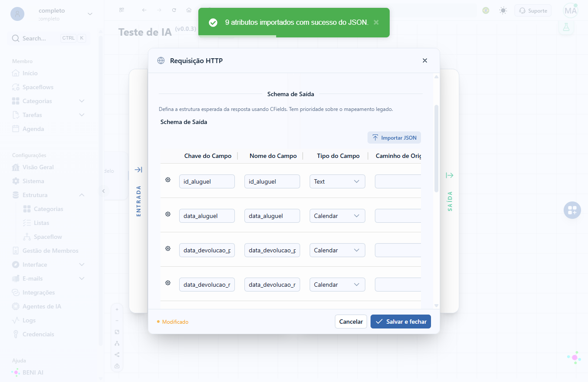
Task: Collapse the sidebar with the arrow handle
Action: (104, 191)
